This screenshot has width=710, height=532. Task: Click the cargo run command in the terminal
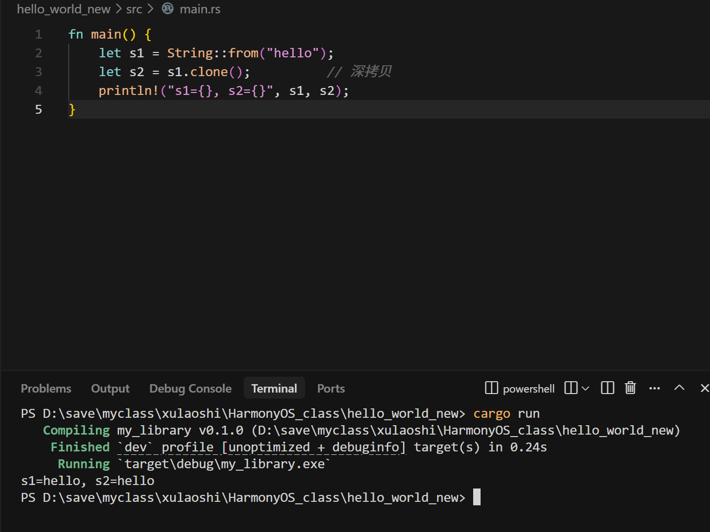(x=506, y=413)
